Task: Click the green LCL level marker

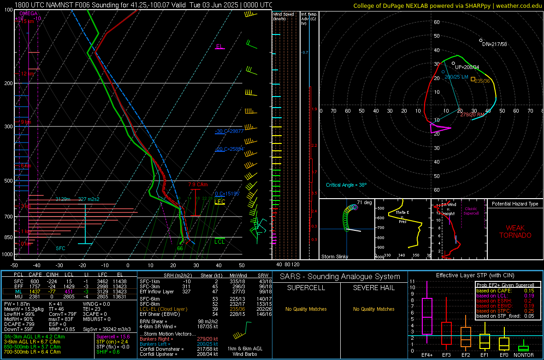Action: click(219, 241)
